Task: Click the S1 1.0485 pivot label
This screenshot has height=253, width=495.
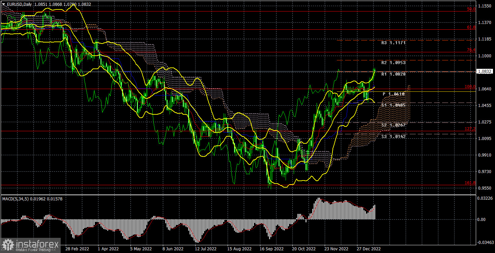Action: 394,105
